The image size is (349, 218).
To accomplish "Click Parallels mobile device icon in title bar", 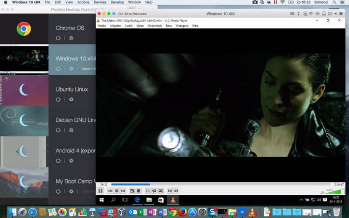I will [x=324, y=14].
